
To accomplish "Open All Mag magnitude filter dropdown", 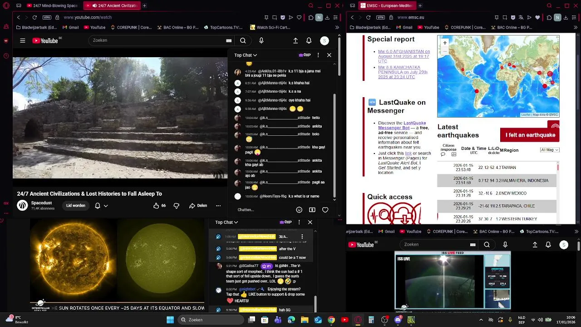I will point(550,150).
